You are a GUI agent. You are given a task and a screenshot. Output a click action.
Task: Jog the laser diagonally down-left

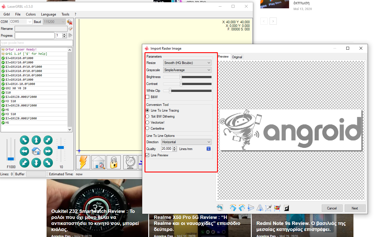click(x=24, y=163)
